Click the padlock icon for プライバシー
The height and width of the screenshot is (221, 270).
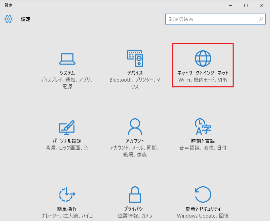click(x=135, y=195)
